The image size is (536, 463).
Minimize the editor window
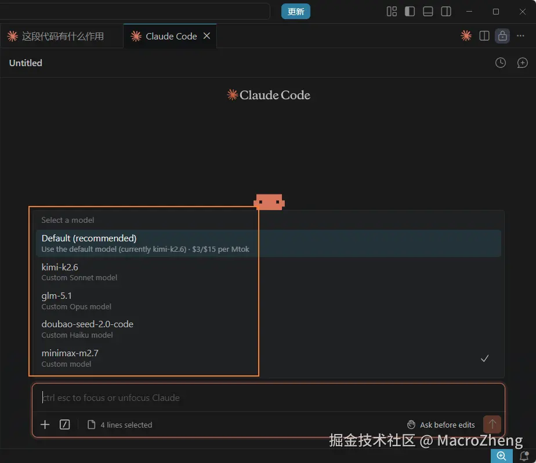pyautogui.click(x=469, y=12)
